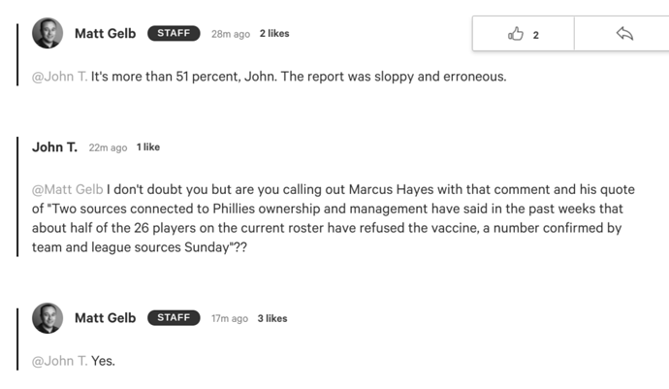This screenshot has width=669, height=389.
Task: Click the "28m ago" timestamp
Action: (x=230, y=34)
